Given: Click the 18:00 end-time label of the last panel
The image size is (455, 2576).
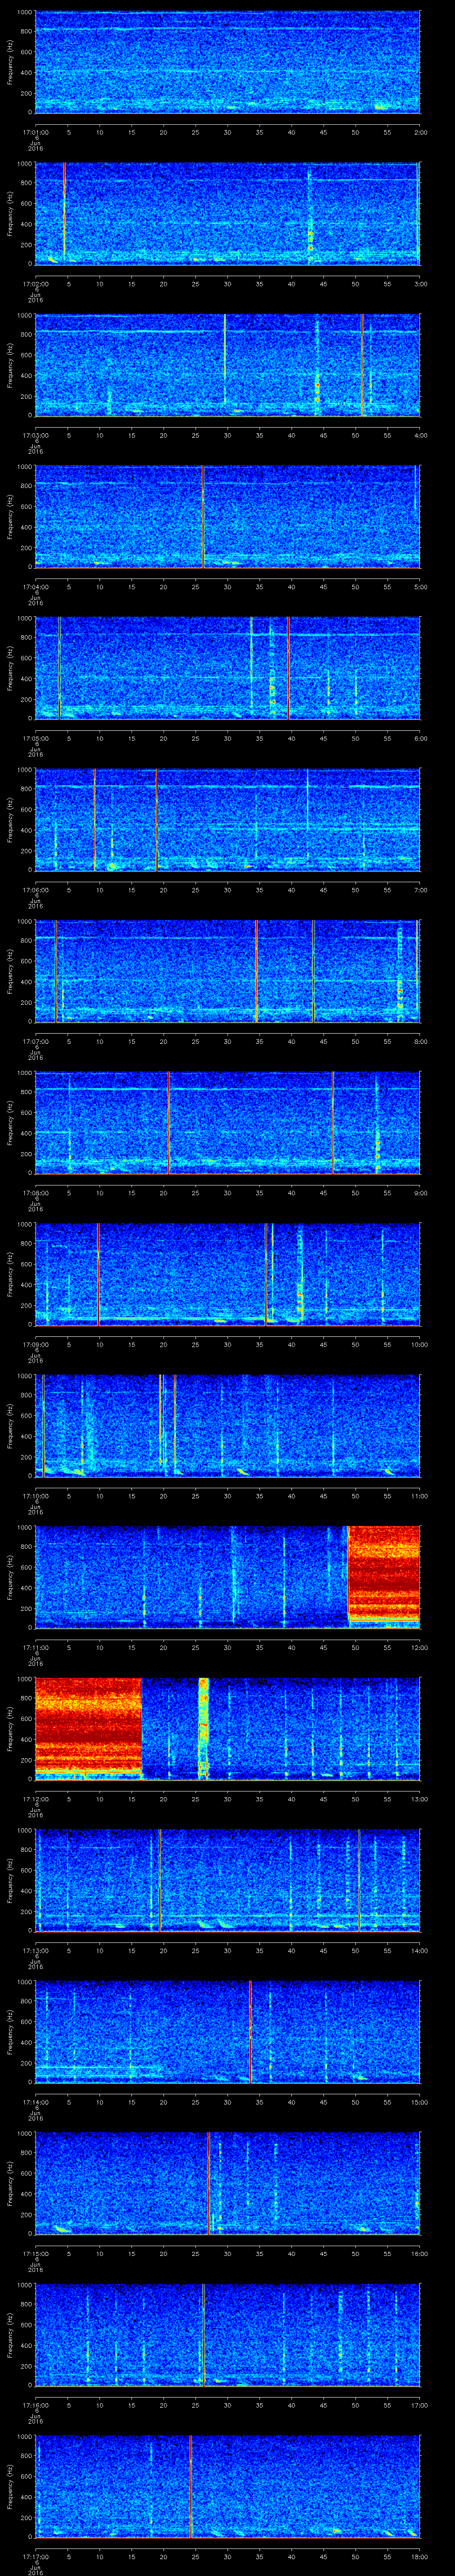Looking at the screenshot, I should tap(419, 2556).
